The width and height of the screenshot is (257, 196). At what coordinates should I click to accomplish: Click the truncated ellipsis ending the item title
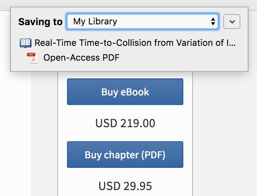(x=233, y=43)
